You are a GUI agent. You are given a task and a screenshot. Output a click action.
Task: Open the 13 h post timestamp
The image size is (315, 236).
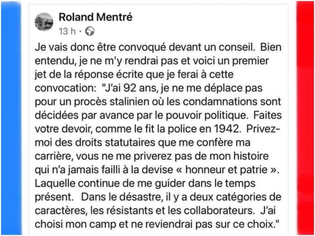pyautogui.click(x=67, y=31)
